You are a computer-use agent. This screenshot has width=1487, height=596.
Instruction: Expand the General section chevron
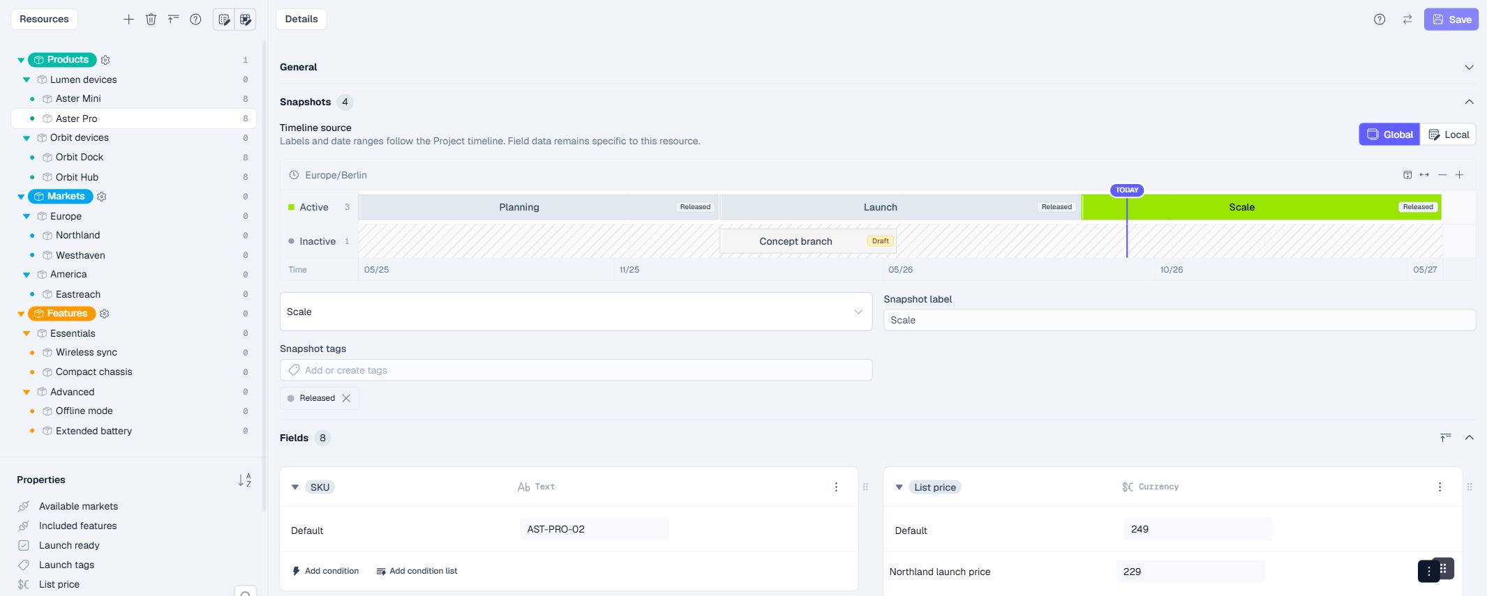click(1469, 68)
